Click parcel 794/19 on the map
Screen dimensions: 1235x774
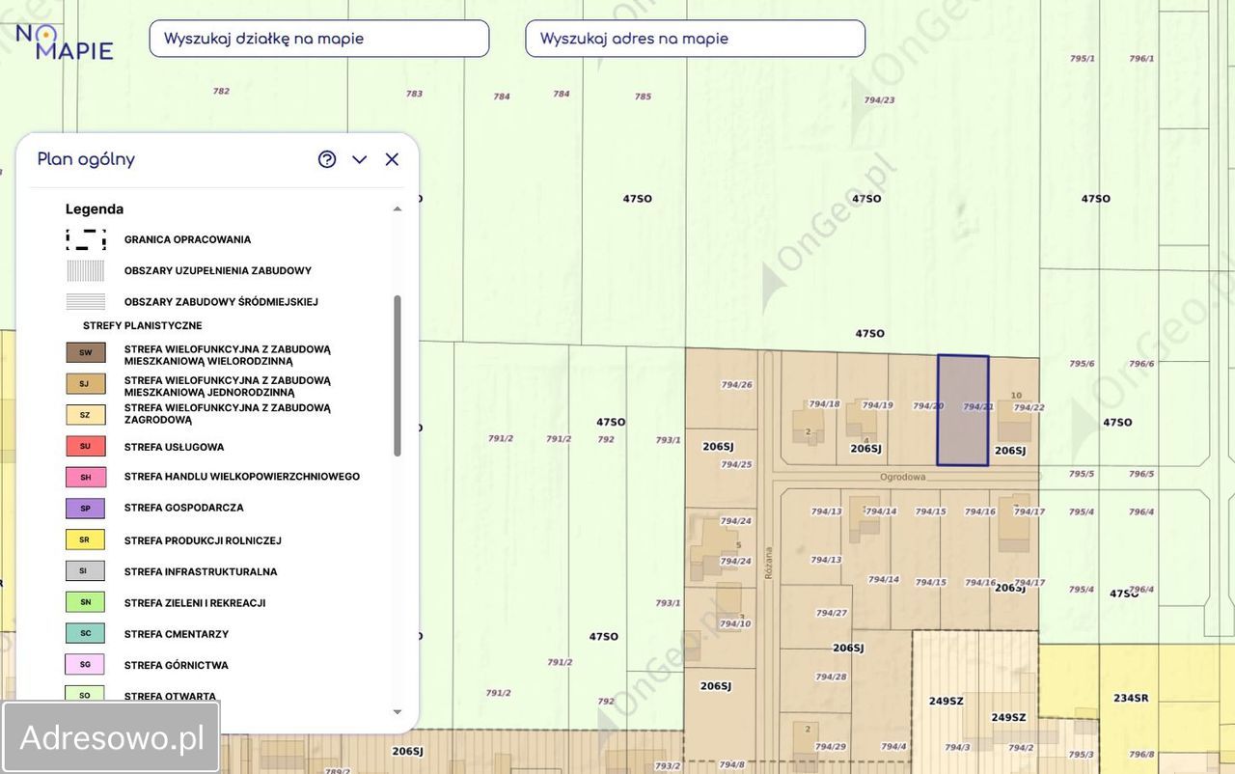(863, 410)
